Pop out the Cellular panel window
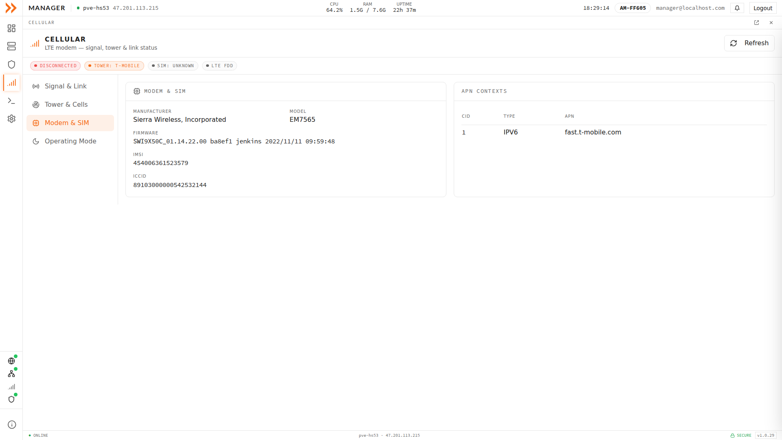782x440 pixels. (756, 23)
